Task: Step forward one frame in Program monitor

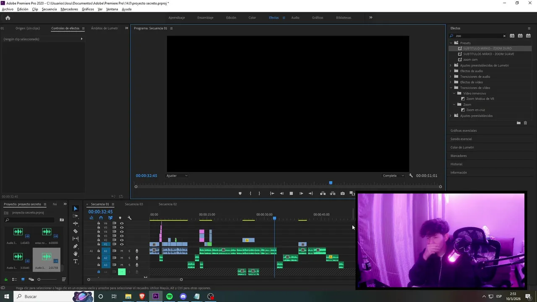Action: pos(301,193)
